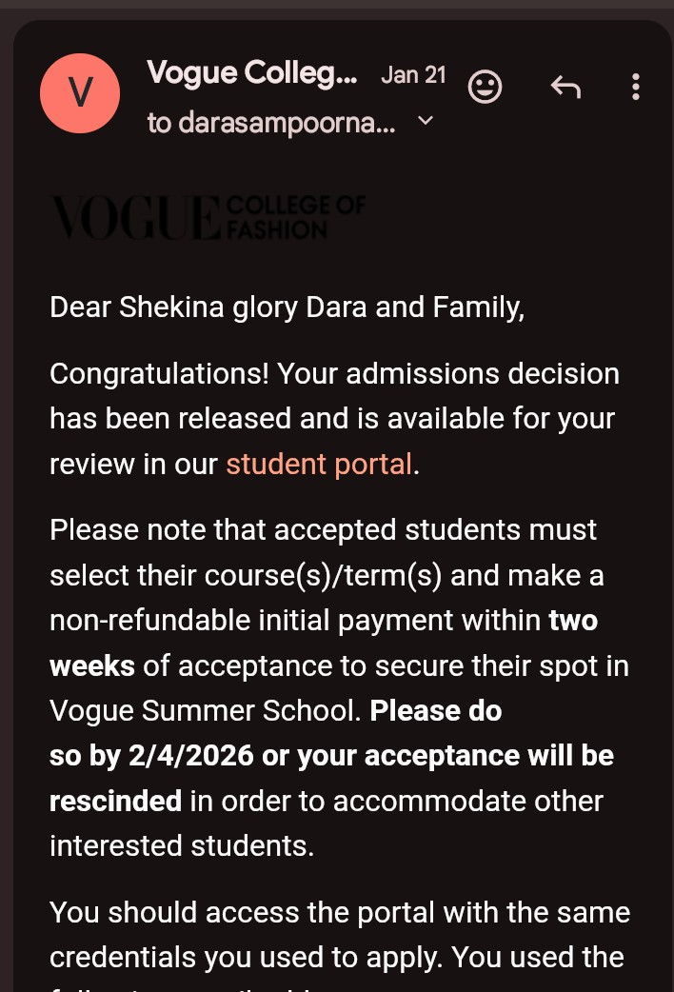Tap the "to darasampoorna..." recipient line
Screen dimensions: 674x992
pyautogui.click(x=270, y=123)
